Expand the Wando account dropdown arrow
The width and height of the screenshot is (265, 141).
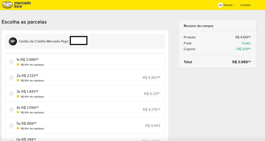pyautogui.click(x=234, y=5)
